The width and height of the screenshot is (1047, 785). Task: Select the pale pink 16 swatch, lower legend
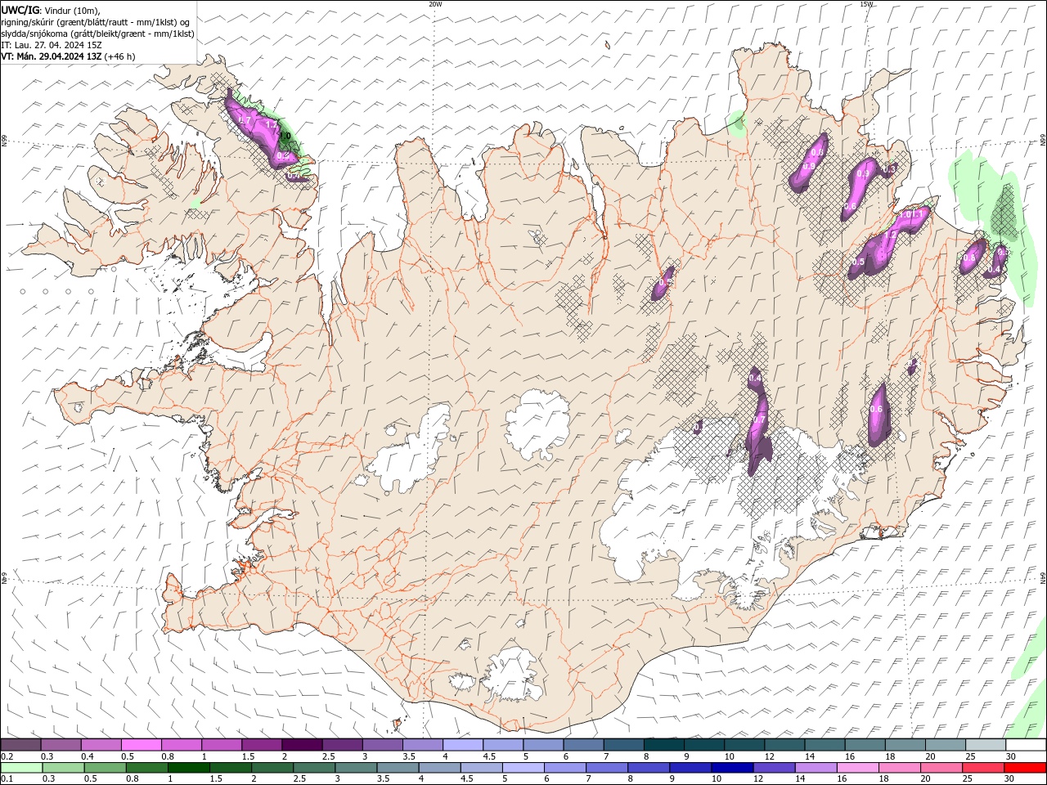pos(856,768)
